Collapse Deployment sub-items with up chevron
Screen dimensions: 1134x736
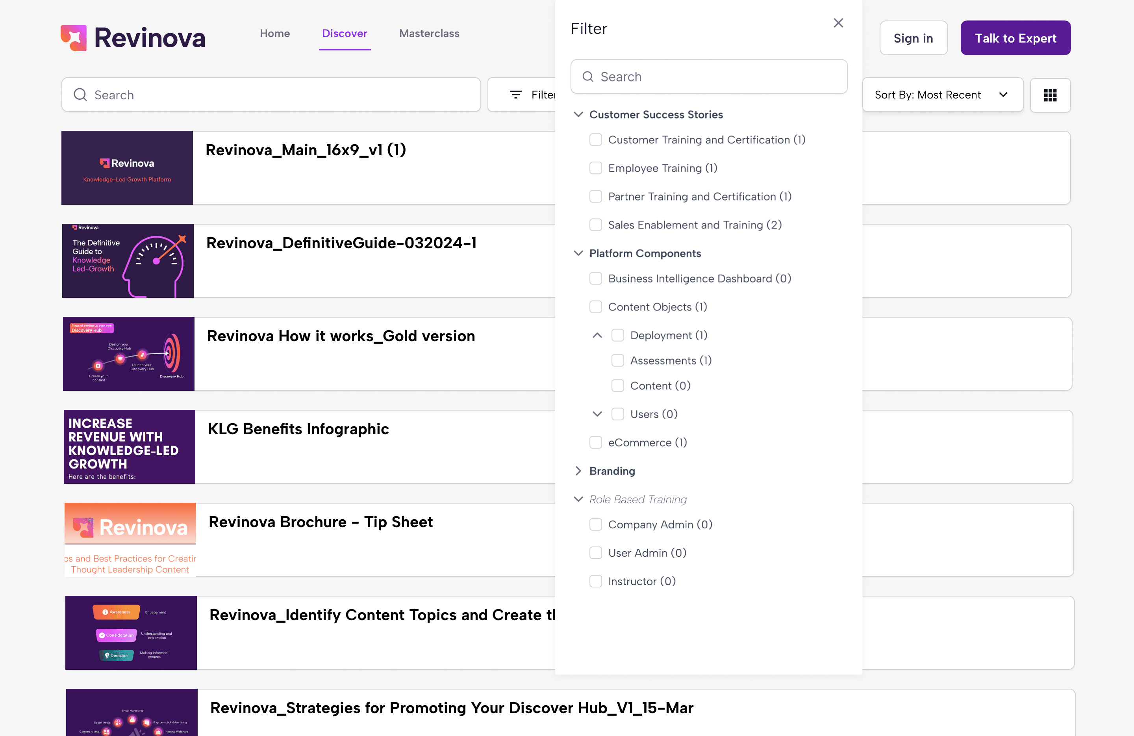(597, 335)
